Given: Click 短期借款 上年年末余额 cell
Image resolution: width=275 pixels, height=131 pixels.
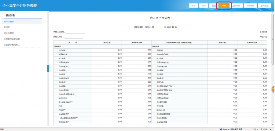Looking at the screenshot, I should [x=252, y=50].
